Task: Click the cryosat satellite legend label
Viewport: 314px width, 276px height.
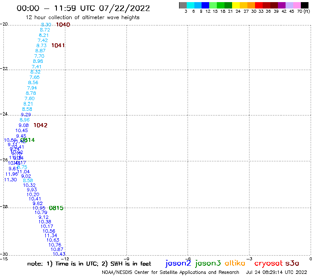Action: [x=269, y=264]
